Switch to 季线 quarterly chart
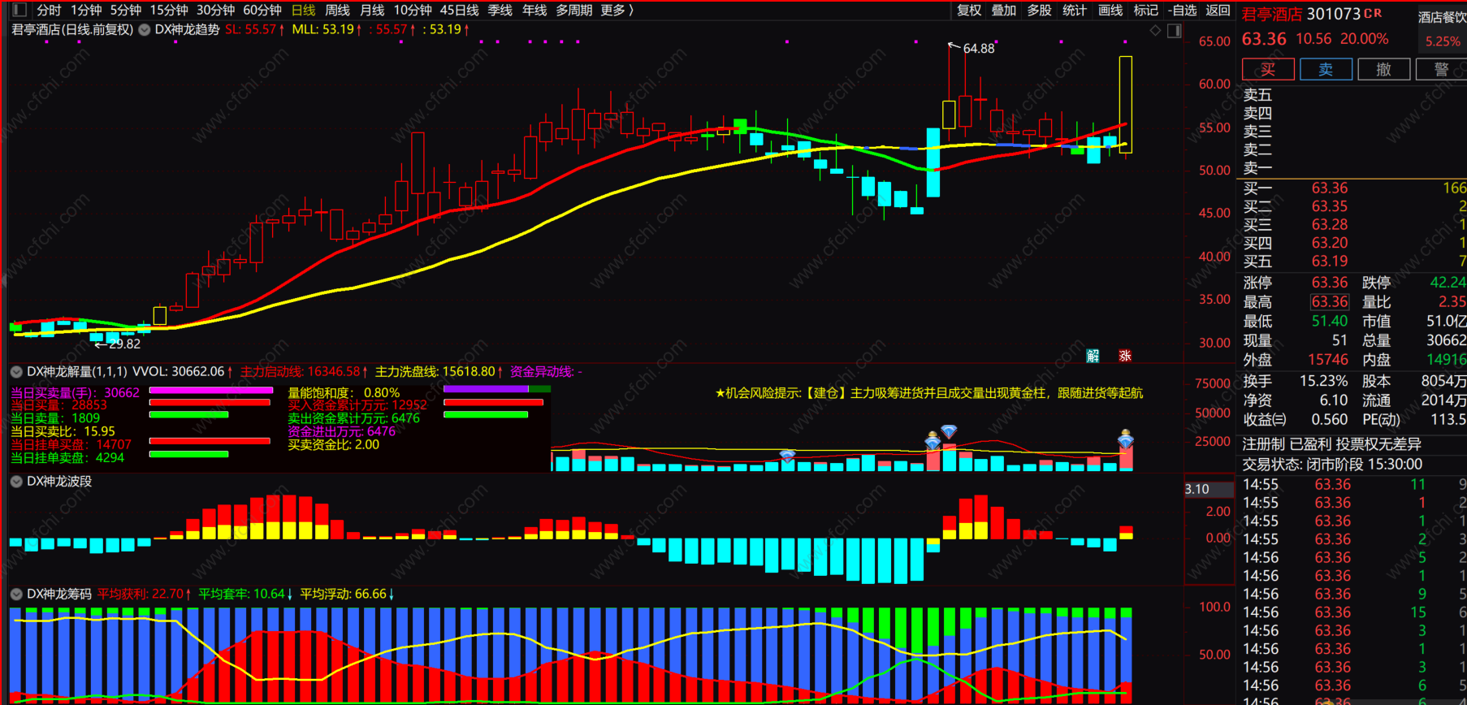Viewport: 1467px width, 705px height. (x=500, y=10)
